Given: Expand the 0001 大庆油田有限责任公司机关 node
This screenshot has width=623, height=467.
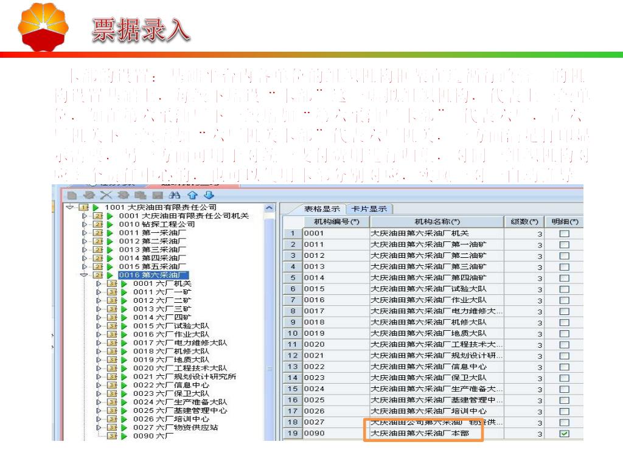Looking at the screenshot, I should pyautogui.click(x=84, y=216).
